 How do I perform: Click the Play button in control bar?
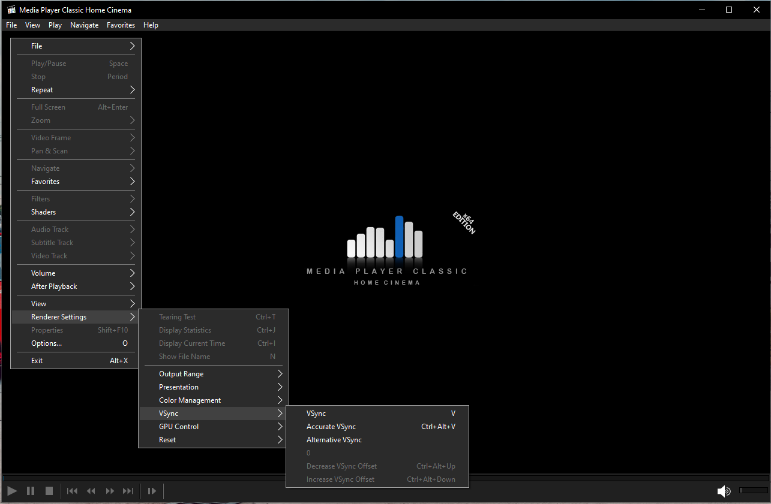(x=12, y=491)
